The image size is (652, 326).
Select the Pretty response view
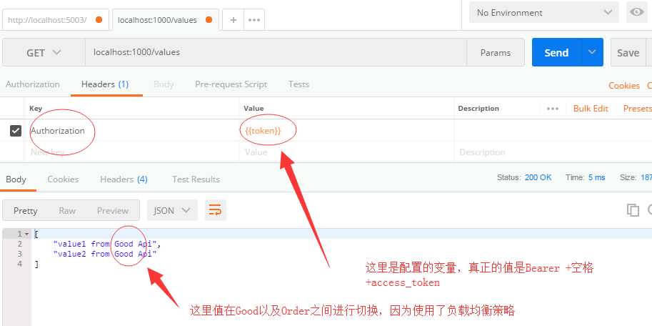[26, 211]
